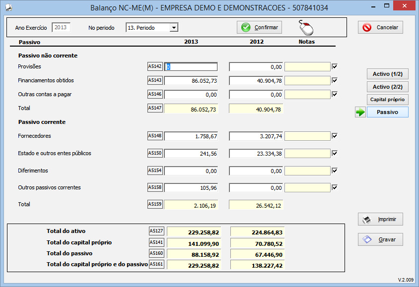Uncheck the Fornecedores row checkbox
419x287 pixels.
click(x=335, y=136)
